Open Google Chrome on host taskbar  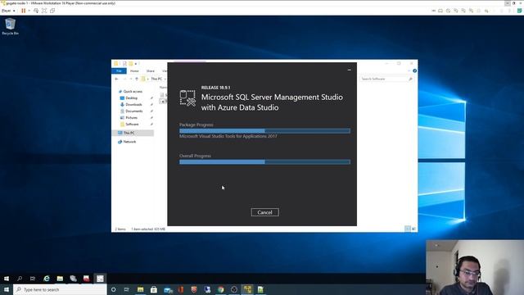pos(220,289)
